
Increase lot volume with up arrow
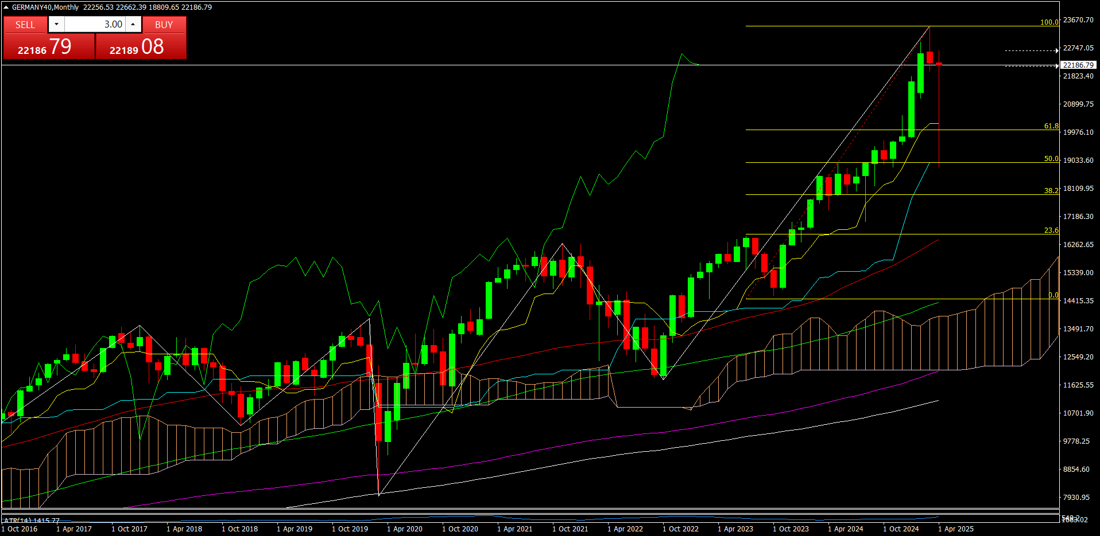[133, 24]
